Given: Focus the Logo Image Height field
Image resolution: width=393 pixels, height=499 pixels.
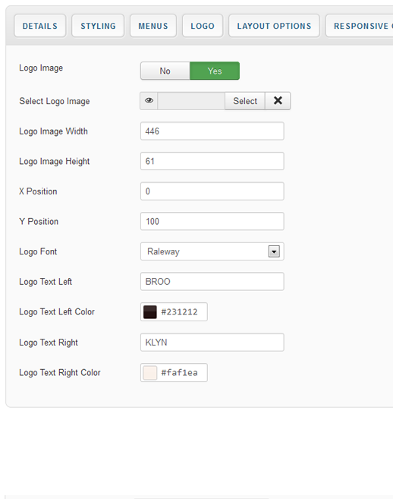Looking at the screenshot, I should (212, 161).
